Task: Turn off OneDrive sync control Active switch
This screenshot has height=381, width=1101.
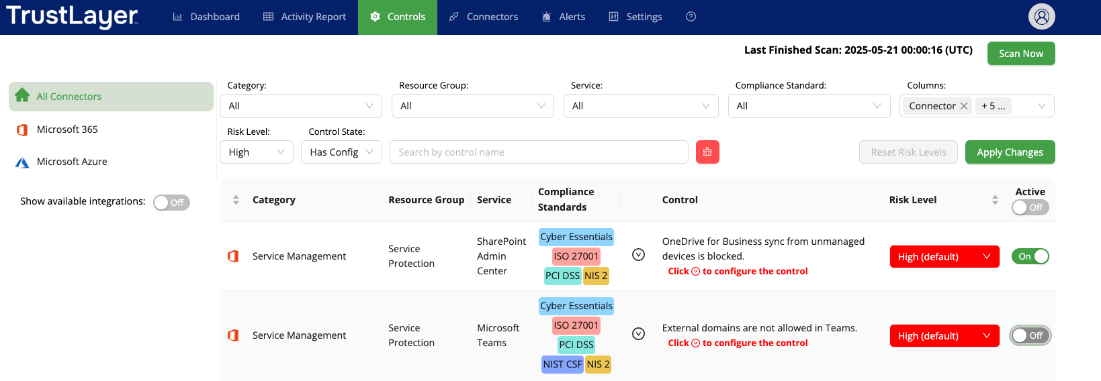Action: pos(1030,256)
